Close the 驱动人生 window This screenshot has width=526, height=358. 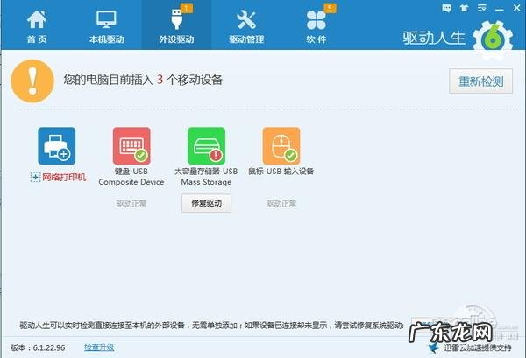(x=517, y=8)
